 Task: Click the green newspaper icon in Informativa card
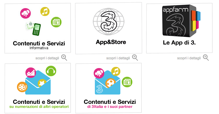click(x=56, y=22)
